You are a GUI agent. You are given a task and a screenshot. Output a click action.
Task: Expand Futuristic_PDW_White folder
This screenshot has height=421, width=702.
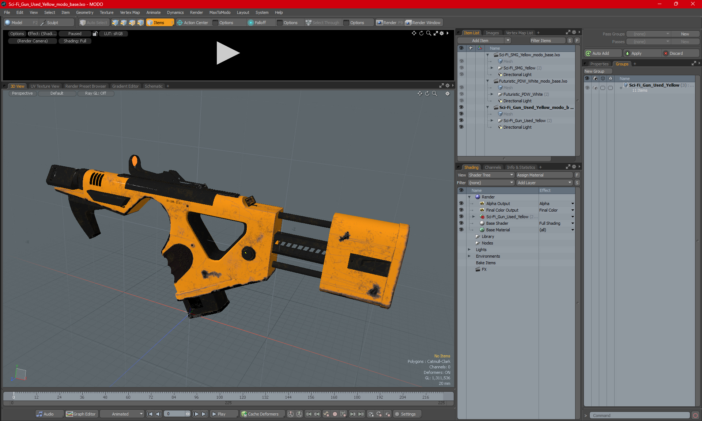pyautogui.click(x=492, y=94)
